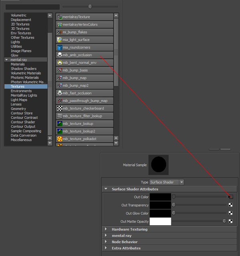This screenshot has height=256, width=240.
Task: Click the mib_texture_filter_lookup icon
Action: (60, 116)
